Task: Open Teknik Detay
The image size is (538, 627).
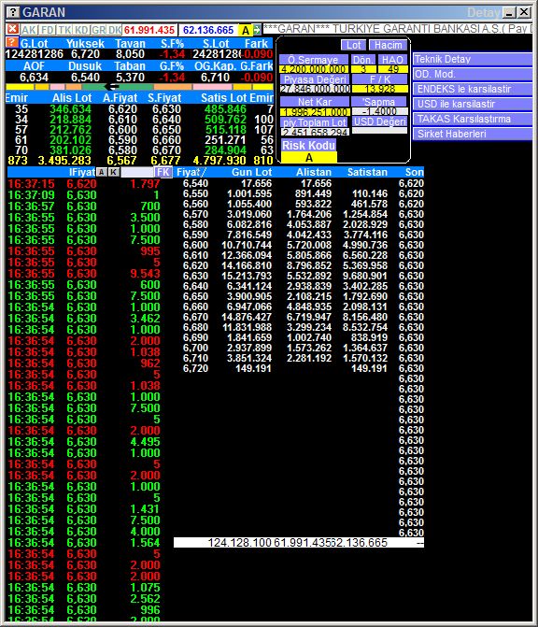Action: [x=472, y=59]
